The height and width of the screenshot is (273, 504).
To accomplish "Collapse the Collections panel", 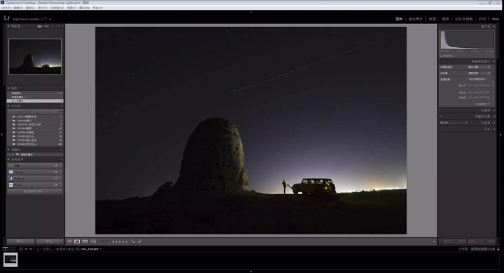I will (8, 149).
